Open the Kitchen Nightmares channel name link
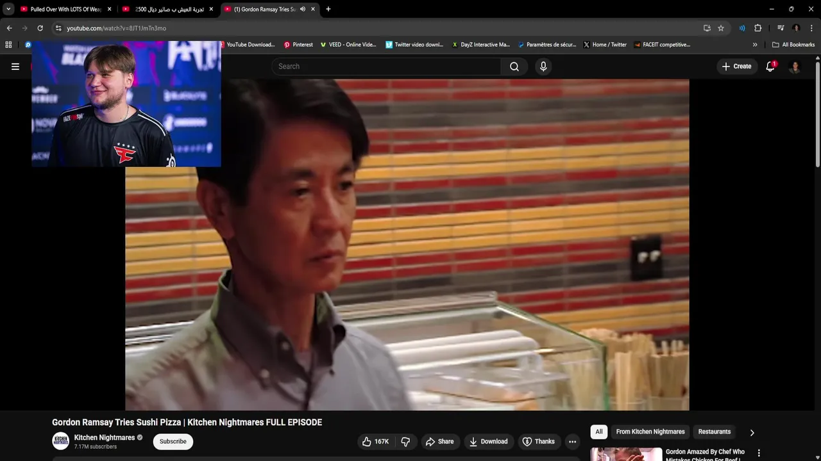This screenshot has width=821, height=461. pyautogui.click(x=105, y=438)
